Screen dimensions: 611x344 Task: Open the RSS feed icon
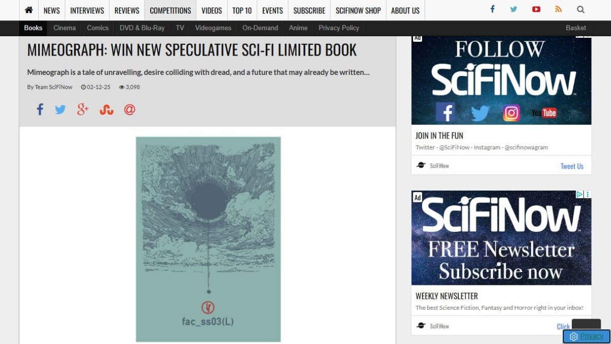(x=559, y=9)
